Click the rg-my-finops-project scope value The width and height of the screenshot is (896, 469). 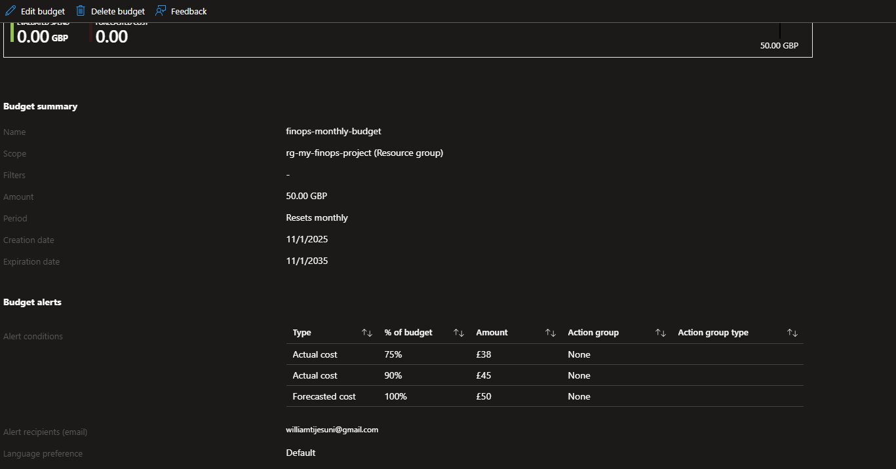tap(364, 153)
